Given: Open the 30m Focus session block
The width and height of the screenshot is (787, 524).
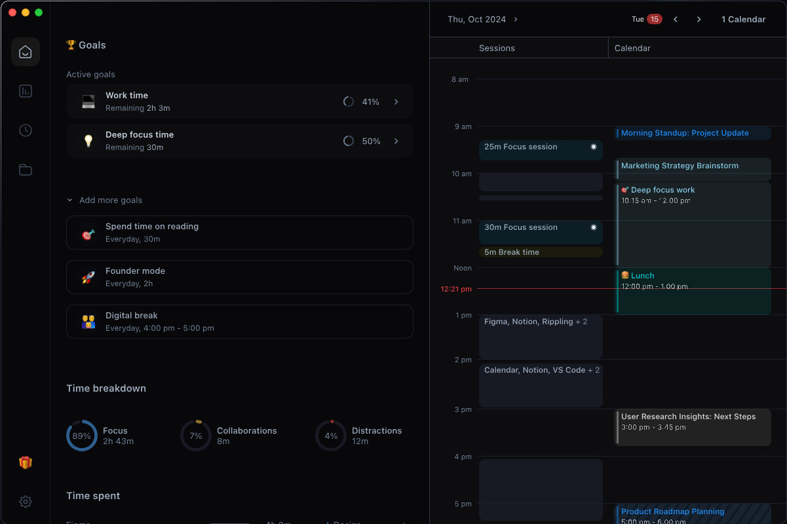Looking at the screenshot, I should [541, 233].
